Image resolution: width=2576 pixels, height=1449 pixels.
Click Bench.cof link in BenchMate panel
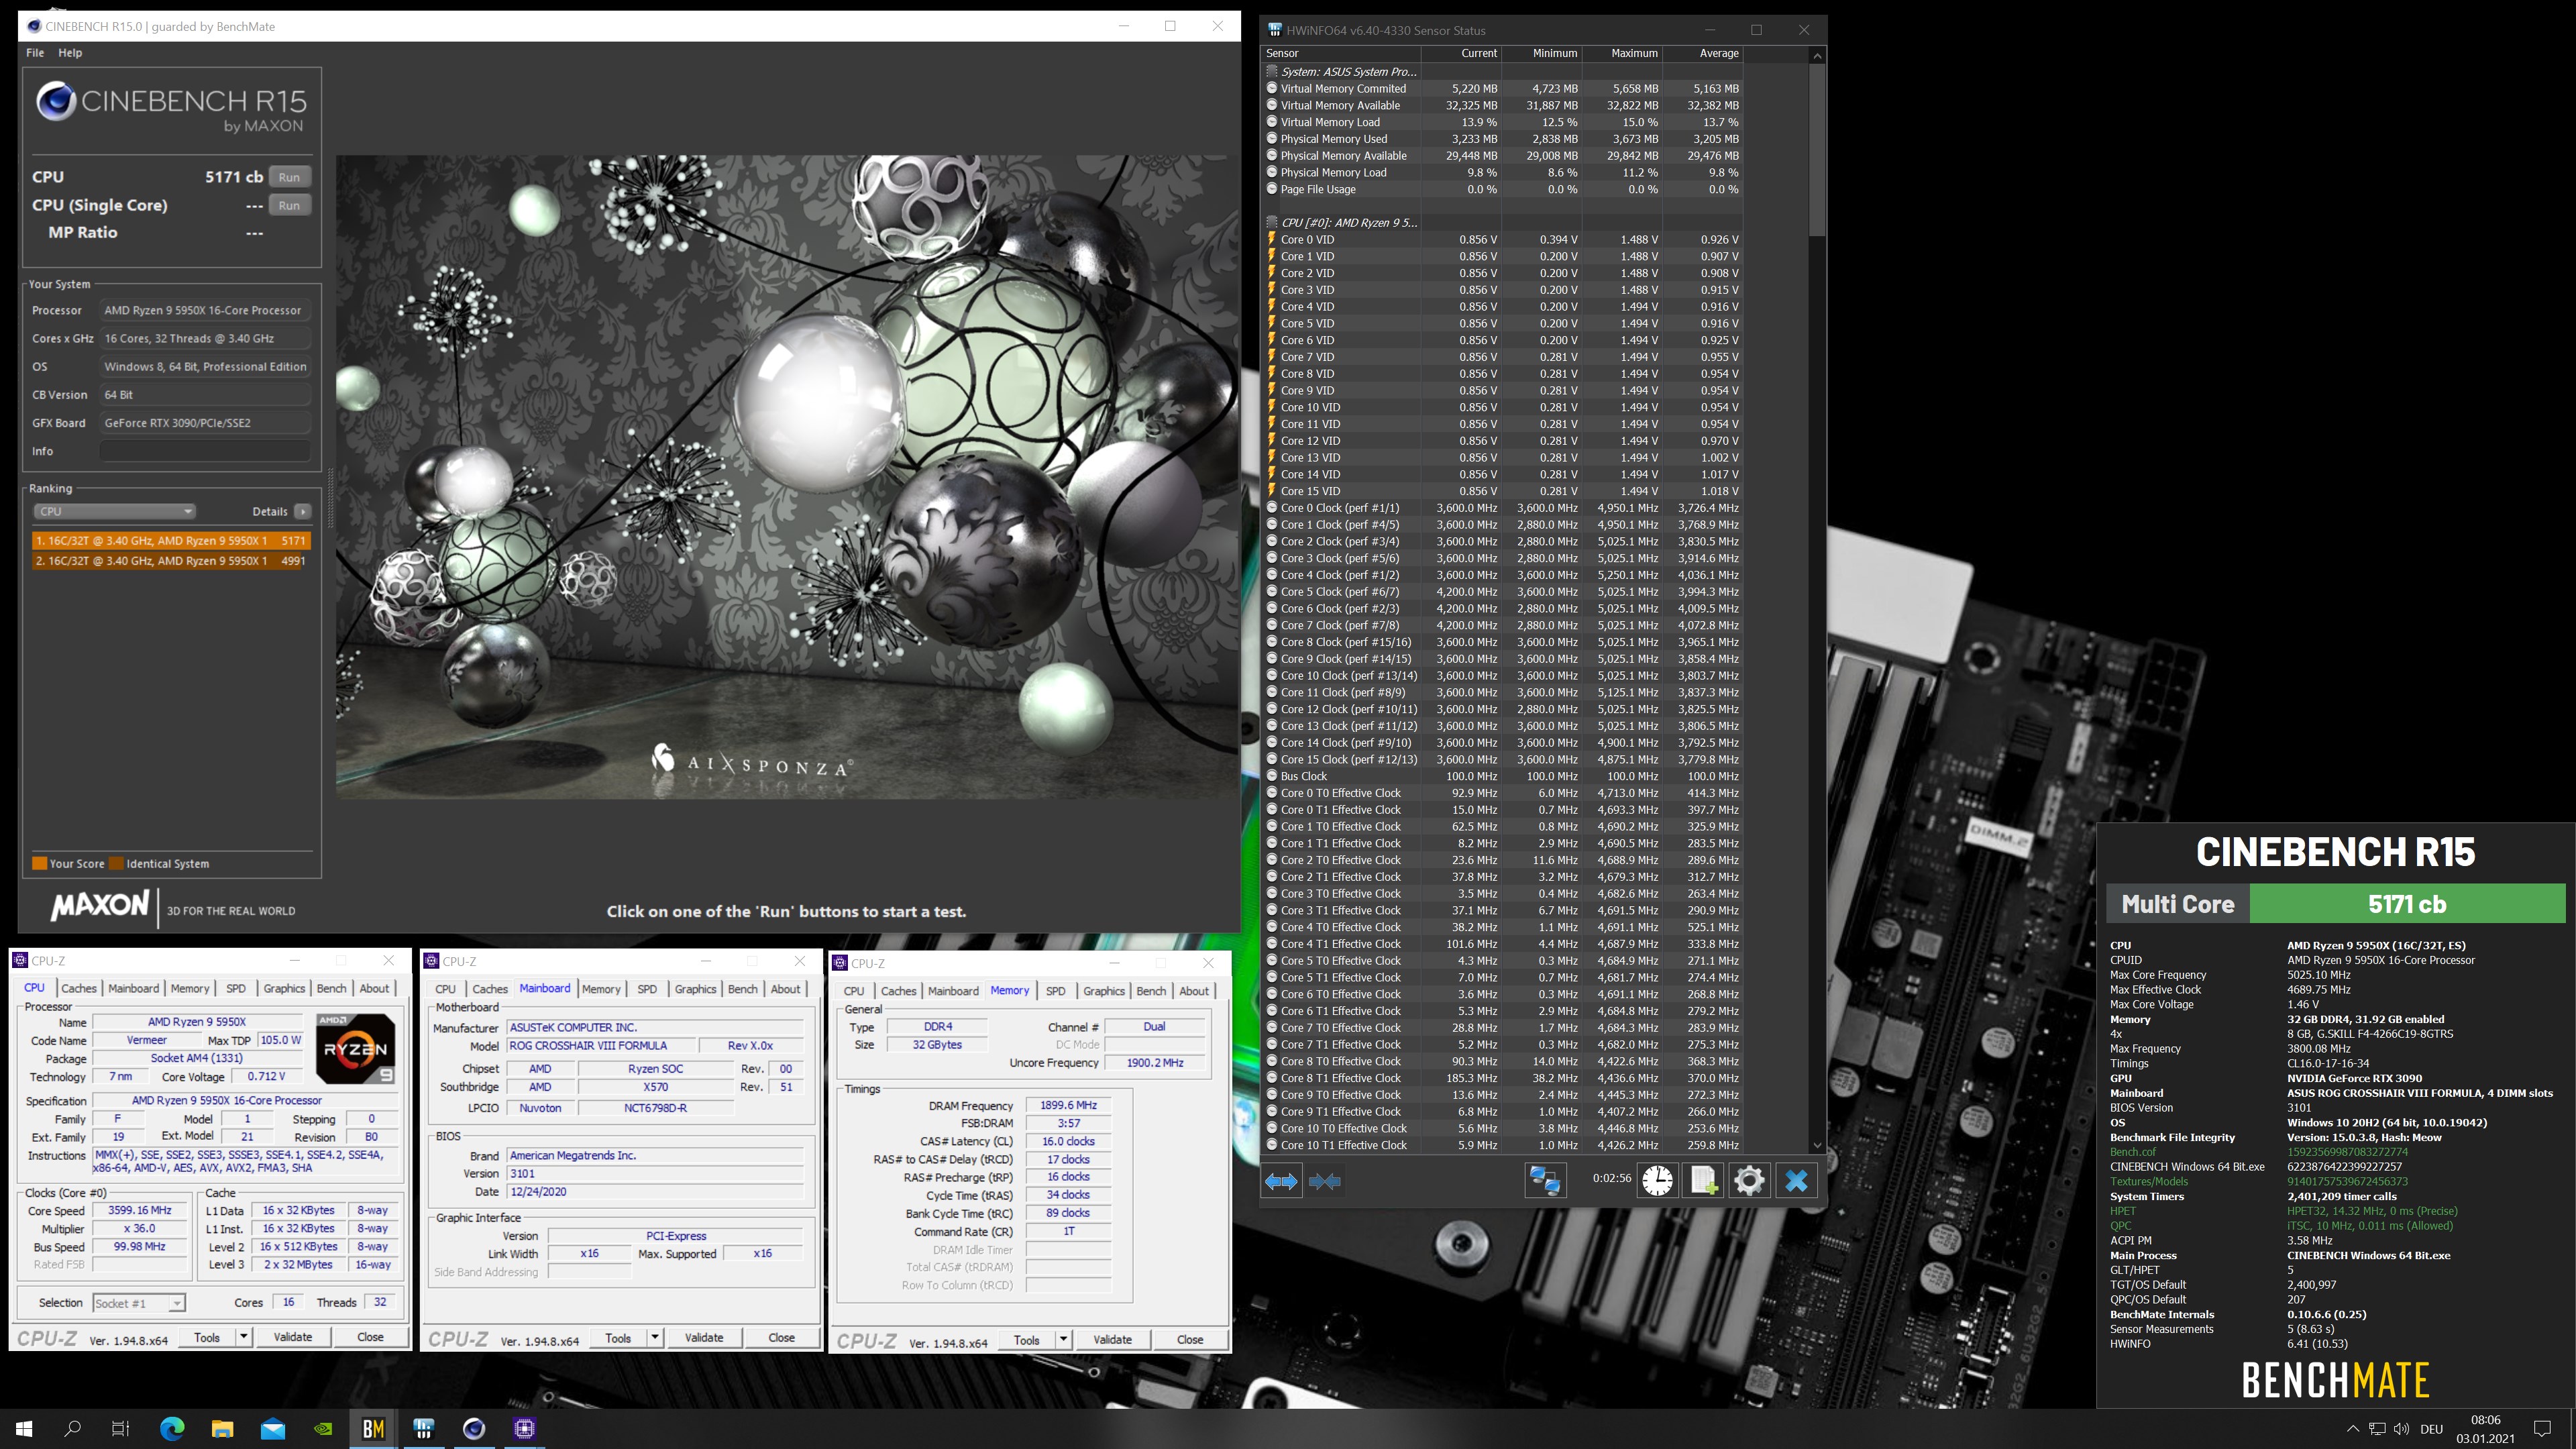pos(2132,1152)
